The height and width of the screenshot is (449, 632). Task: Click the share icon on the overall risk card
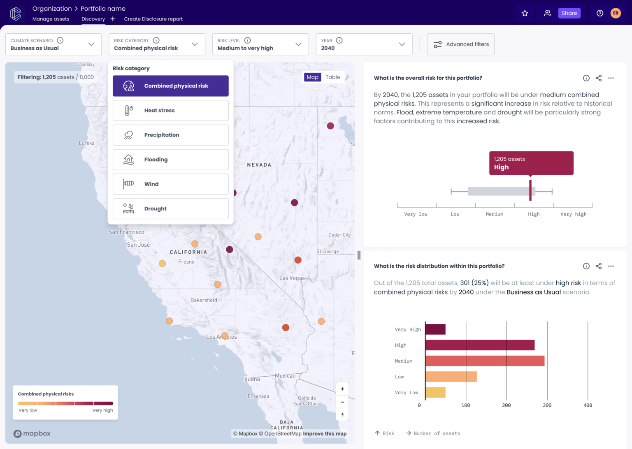click(598, 78)
